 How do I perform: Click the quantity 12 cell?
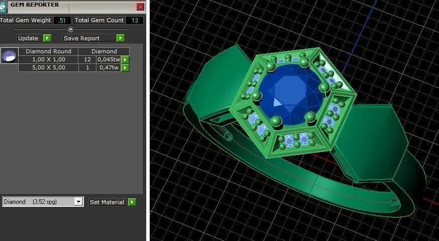coord(87,59)
